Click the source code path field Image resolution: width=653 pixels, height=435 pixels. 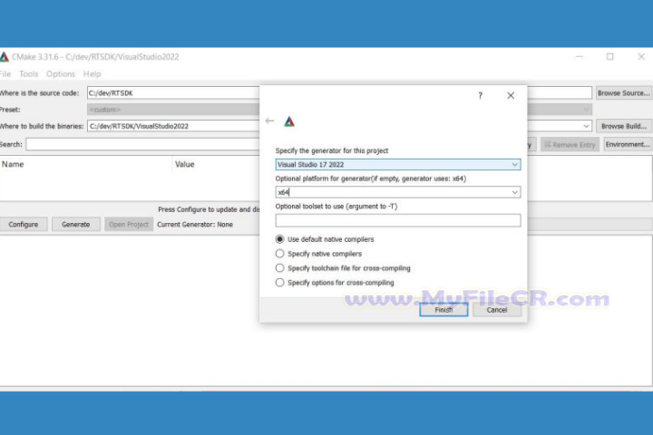[173, 92]
